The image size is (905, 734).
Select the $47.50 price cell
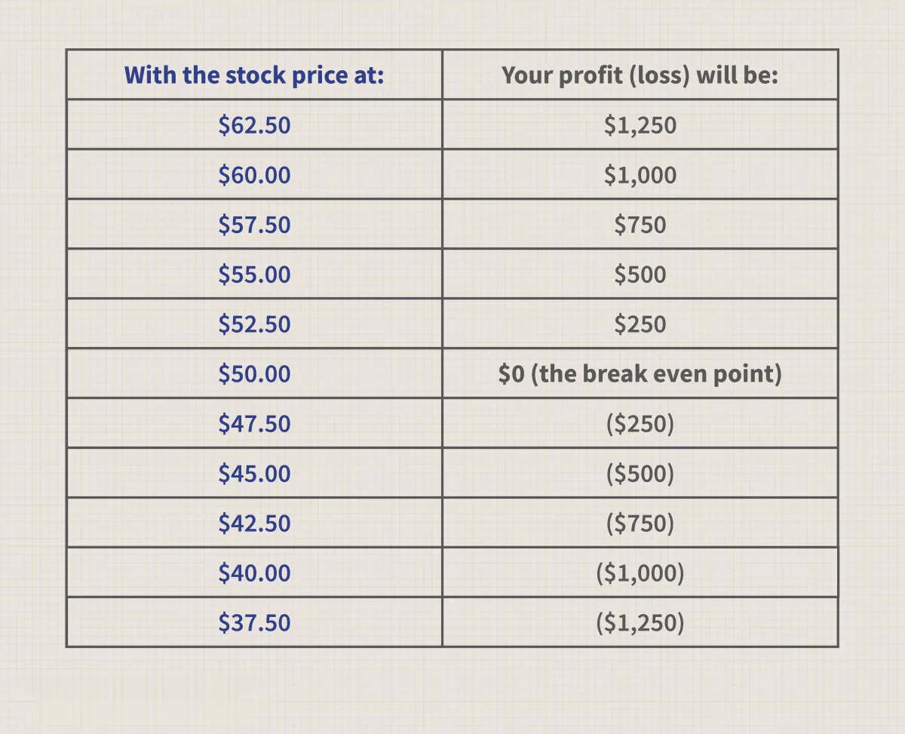pyautogui.click(x=254, y=423)
